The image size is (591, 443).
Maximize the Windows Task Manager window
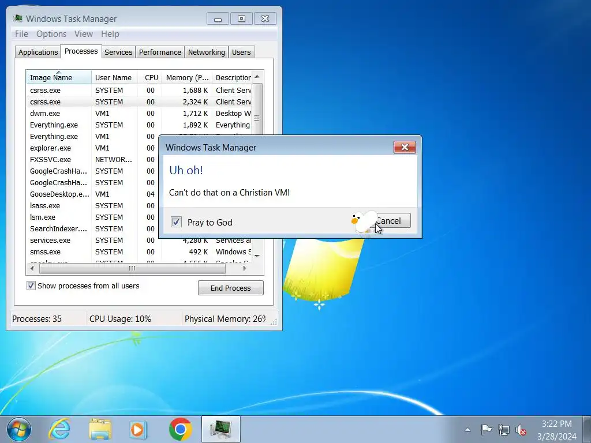click(242, 18)
